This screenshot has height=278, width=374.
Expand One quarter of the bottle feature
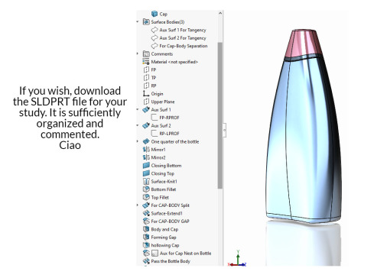coord(138,141)
